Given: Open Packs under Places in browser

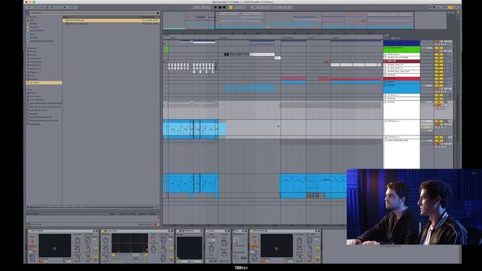Looking at the screenshot, I should [x=32, y=93].
